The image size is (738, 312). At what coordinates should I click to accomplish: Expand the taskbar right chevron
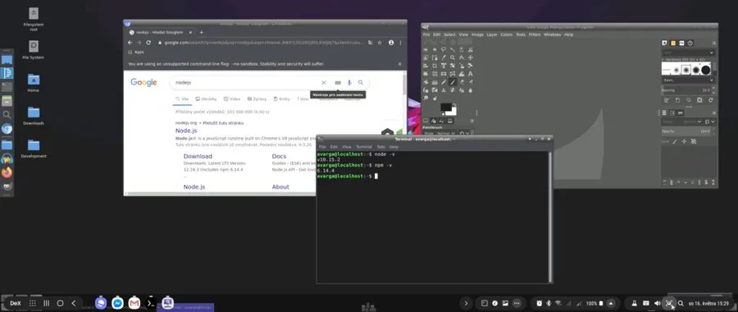pyautogui.click(x=466, y=303)
